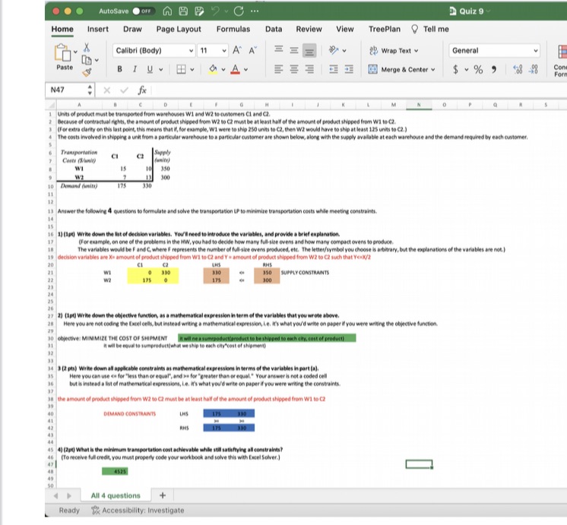This screenshot has width=567, height=525.
Task: Click the Redo circular arrow icon
Action: click(239, 11)
